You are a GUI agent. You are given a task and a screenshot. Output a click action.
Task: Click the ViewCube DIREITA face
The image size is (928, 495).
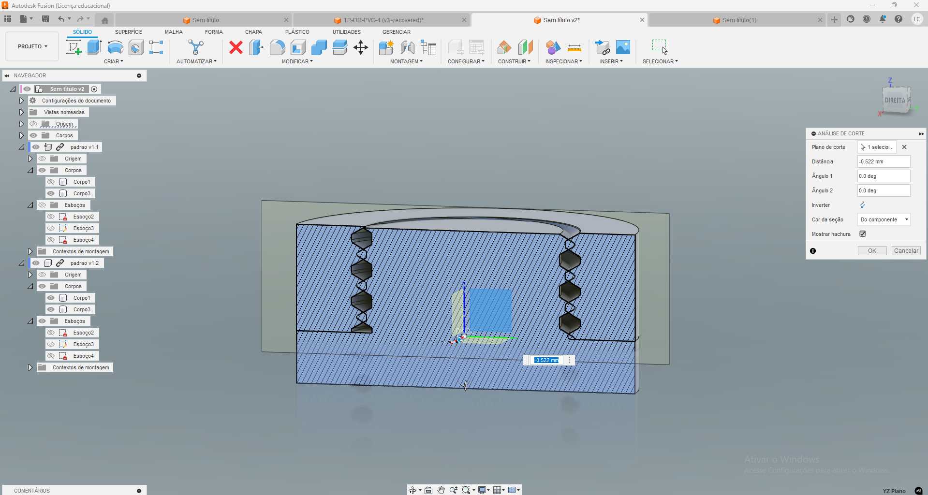(895, 100)
